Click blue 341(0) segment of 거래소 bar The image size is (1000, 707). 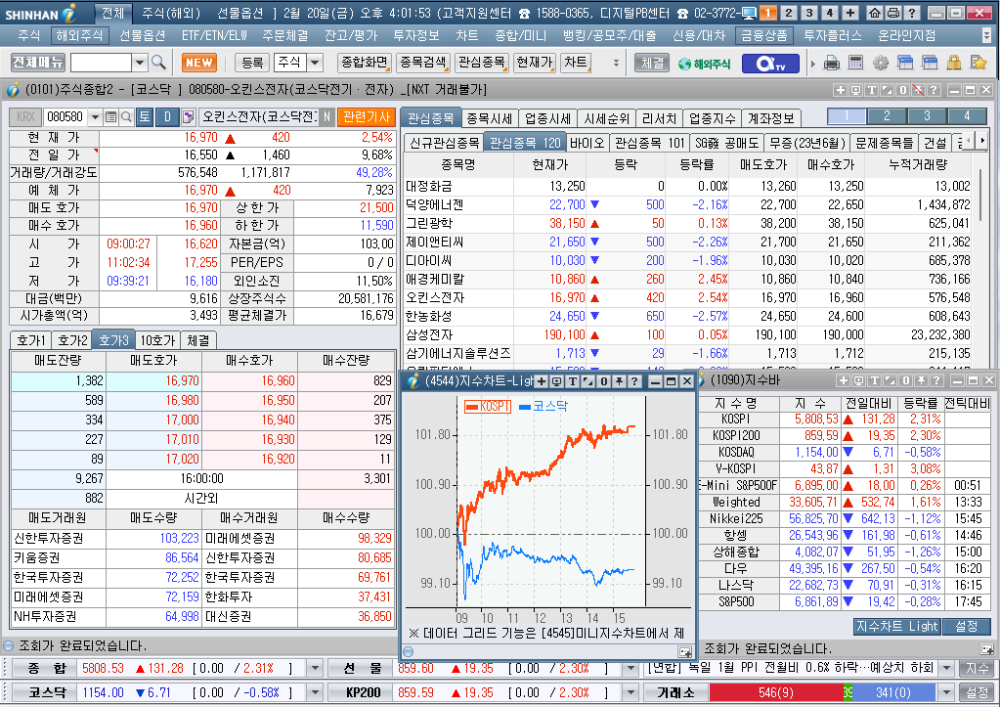tap(892, 692)
